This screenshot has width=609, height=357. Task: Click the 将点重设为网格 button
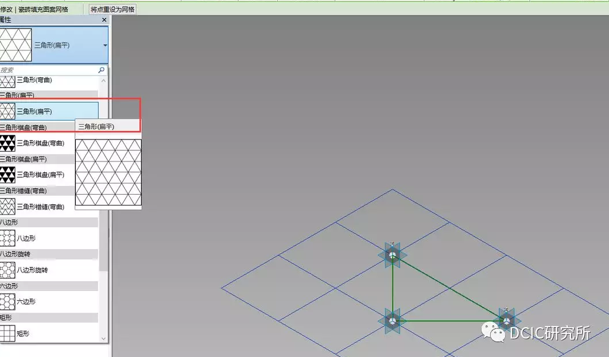pyautogui.click(x=113, y=9)
